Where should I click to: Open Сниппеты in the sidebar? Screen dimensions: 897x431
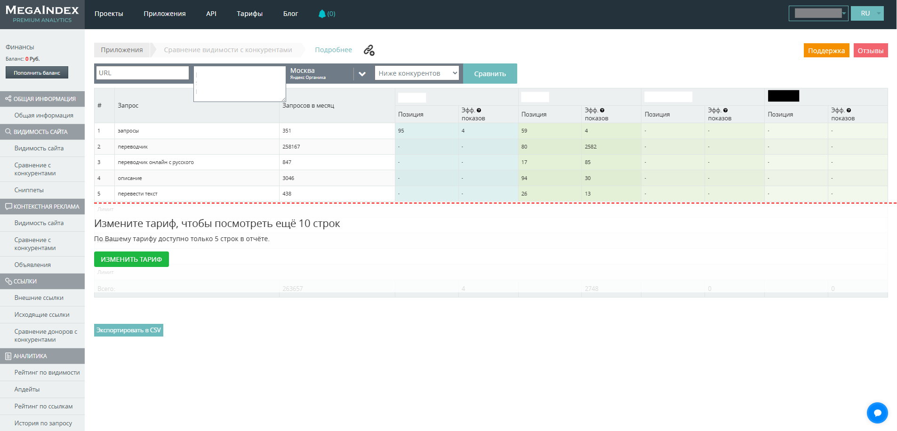click(29, 190)
